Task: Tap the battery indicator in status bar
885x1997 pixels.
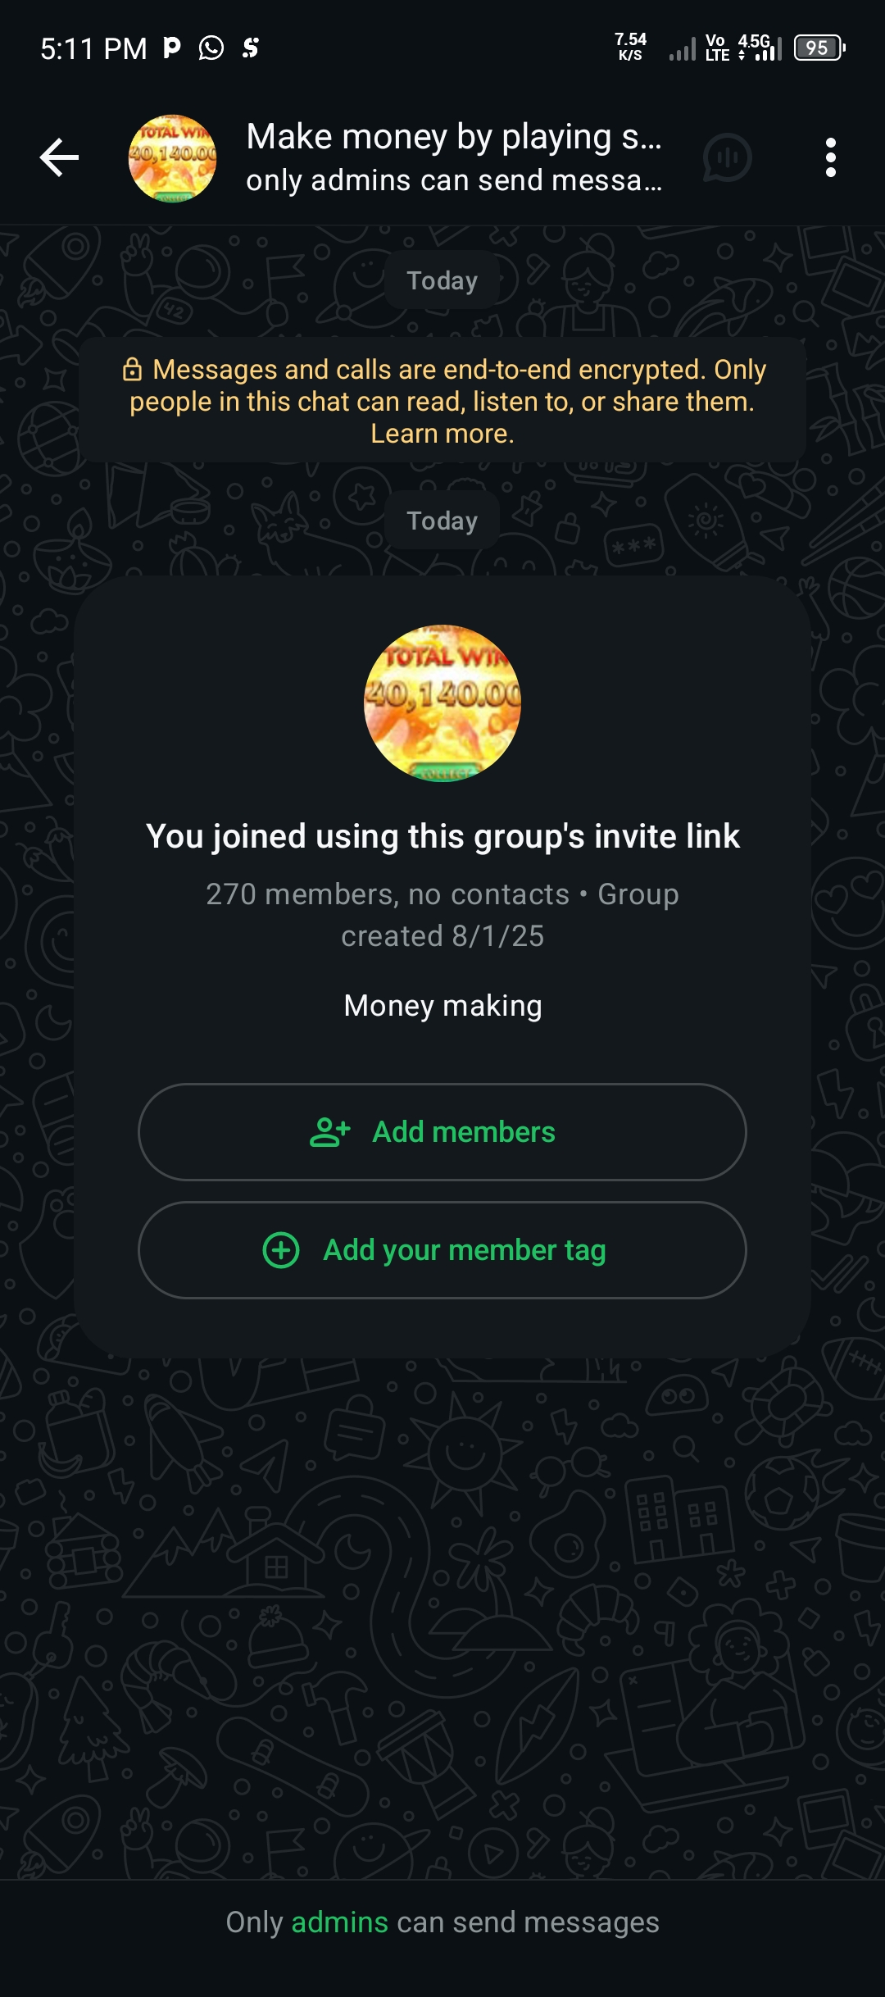Action: [x=819, y=48]
